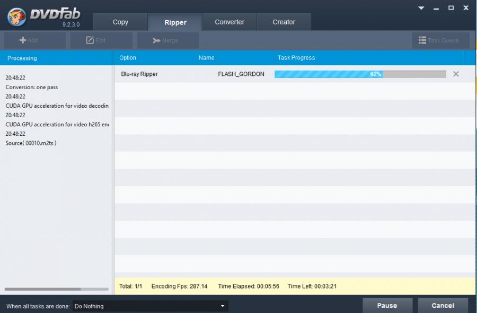477x313 pixels.
Task: Click the CUDA video decoding log line
Action: (57, 106)
